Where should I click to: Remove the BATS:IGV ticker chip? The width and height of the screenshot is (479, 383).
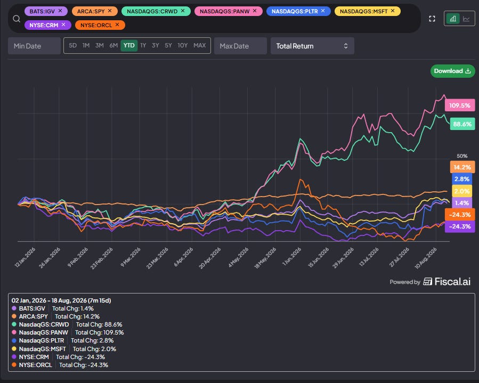click(60, 11)
